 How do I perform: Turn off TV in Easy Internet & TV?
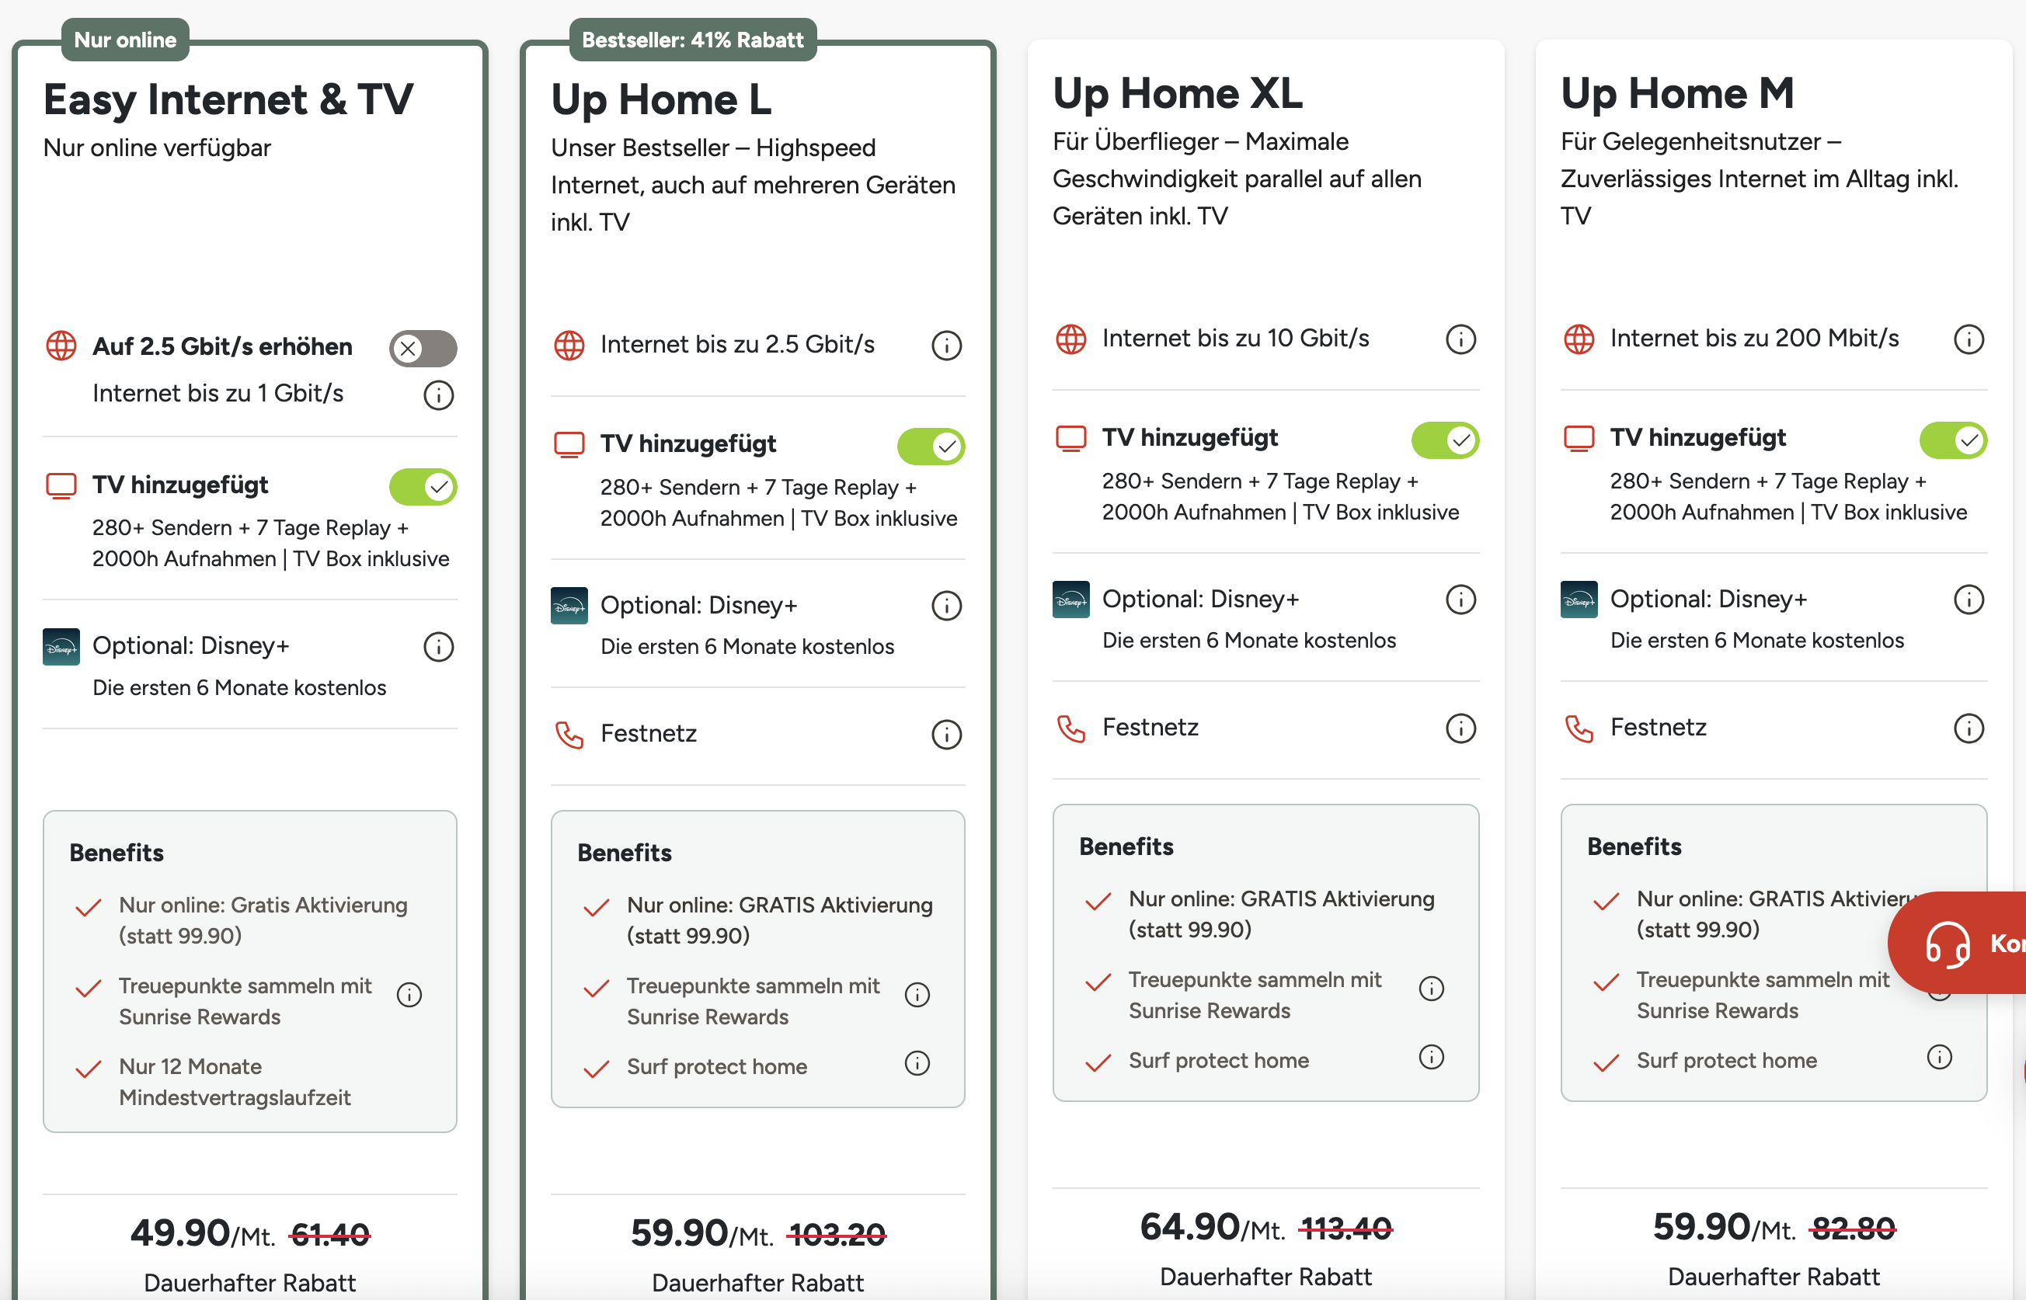423,486
